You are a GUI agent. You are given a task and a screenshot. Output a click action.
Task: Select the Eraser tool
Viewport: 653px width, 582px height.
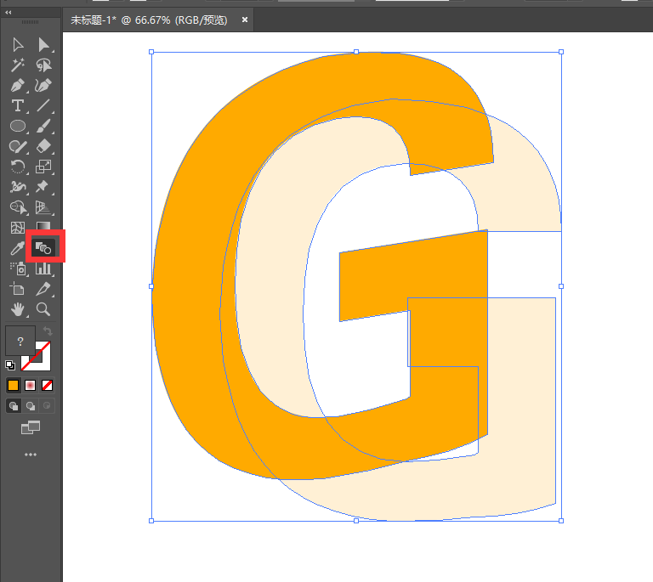point(43,146)
